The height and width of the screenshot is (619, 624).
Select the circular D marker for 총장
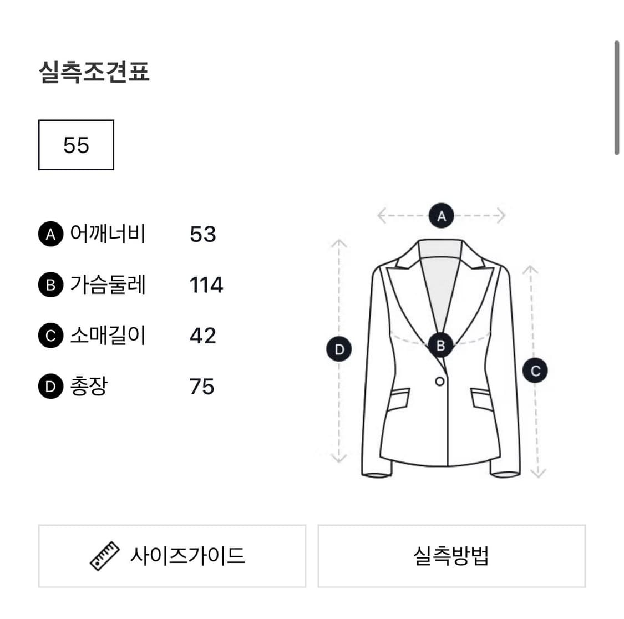[50, 386]
